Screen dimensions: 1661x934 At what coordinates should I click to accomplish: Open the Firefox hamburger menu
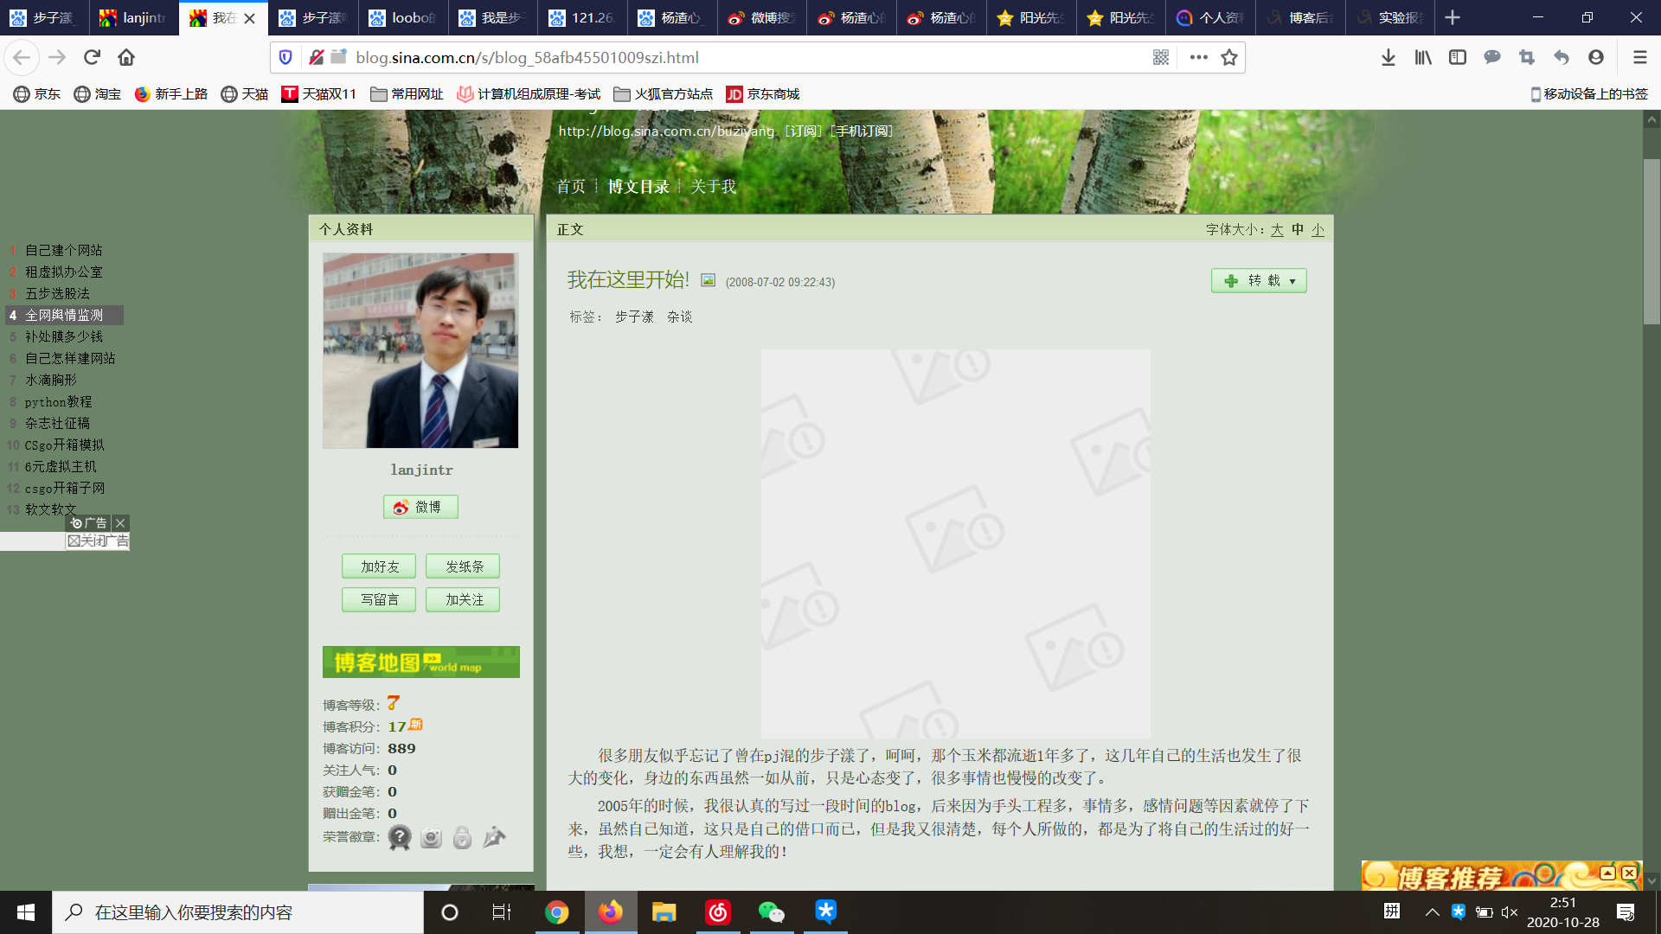(x=1639, y=57)
